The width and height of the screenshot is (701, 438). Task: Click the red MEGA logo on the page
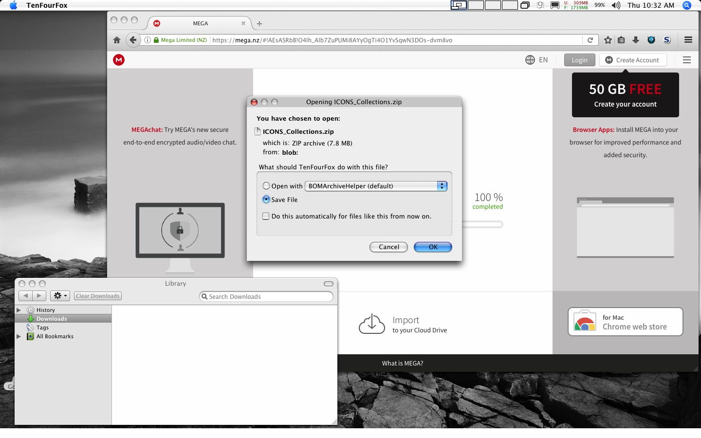pos(119,60)
